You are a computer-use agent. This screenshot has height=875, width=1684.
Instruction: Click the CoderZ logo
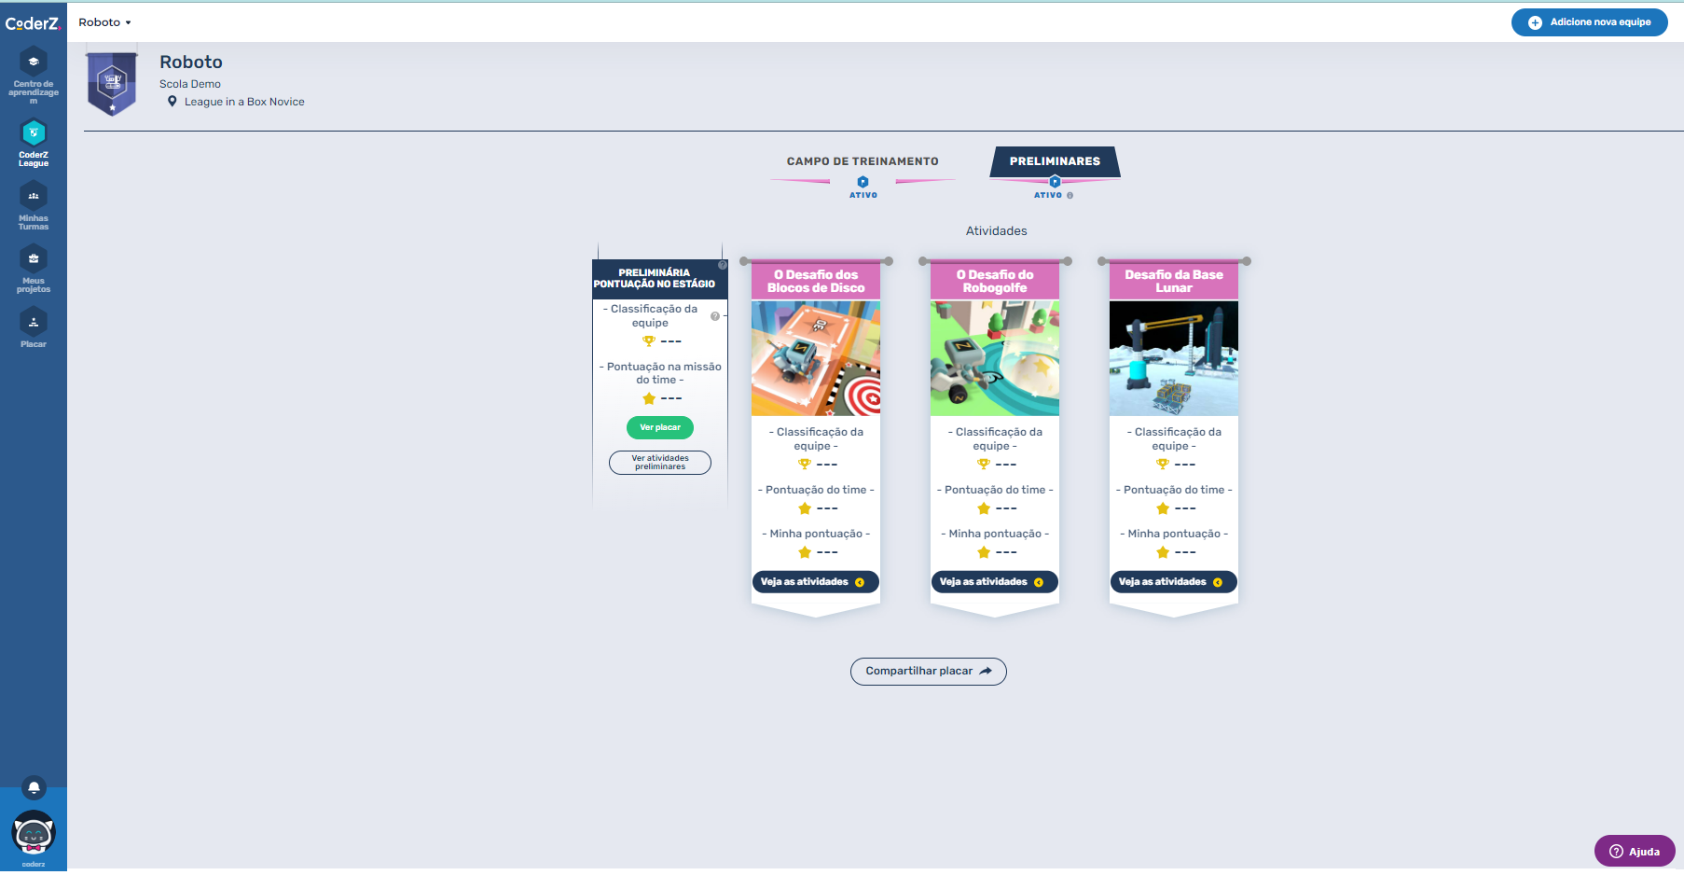click(33, 23)
